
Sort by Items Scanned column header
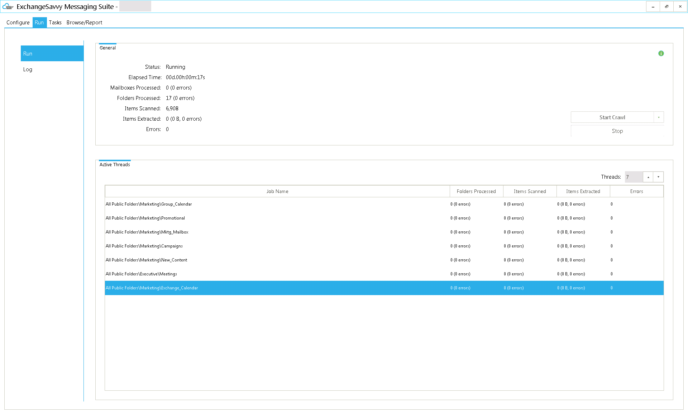point(530,191)
